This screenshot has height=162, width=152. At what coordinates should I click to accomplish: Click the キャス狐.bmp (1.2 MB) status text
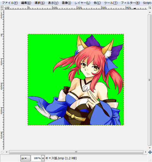(61, 158)
